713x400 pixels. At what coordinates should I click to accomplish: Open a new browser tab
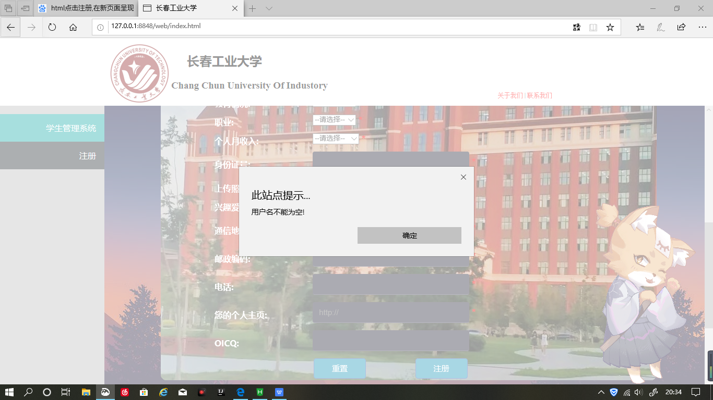[x=252, y=8]
